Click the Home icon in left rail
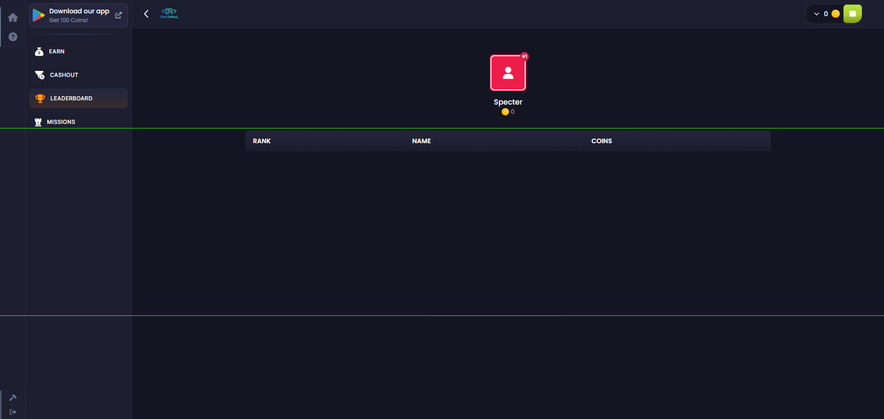The height and width of the screenshot is (419, 884). (x=13, y=17)
